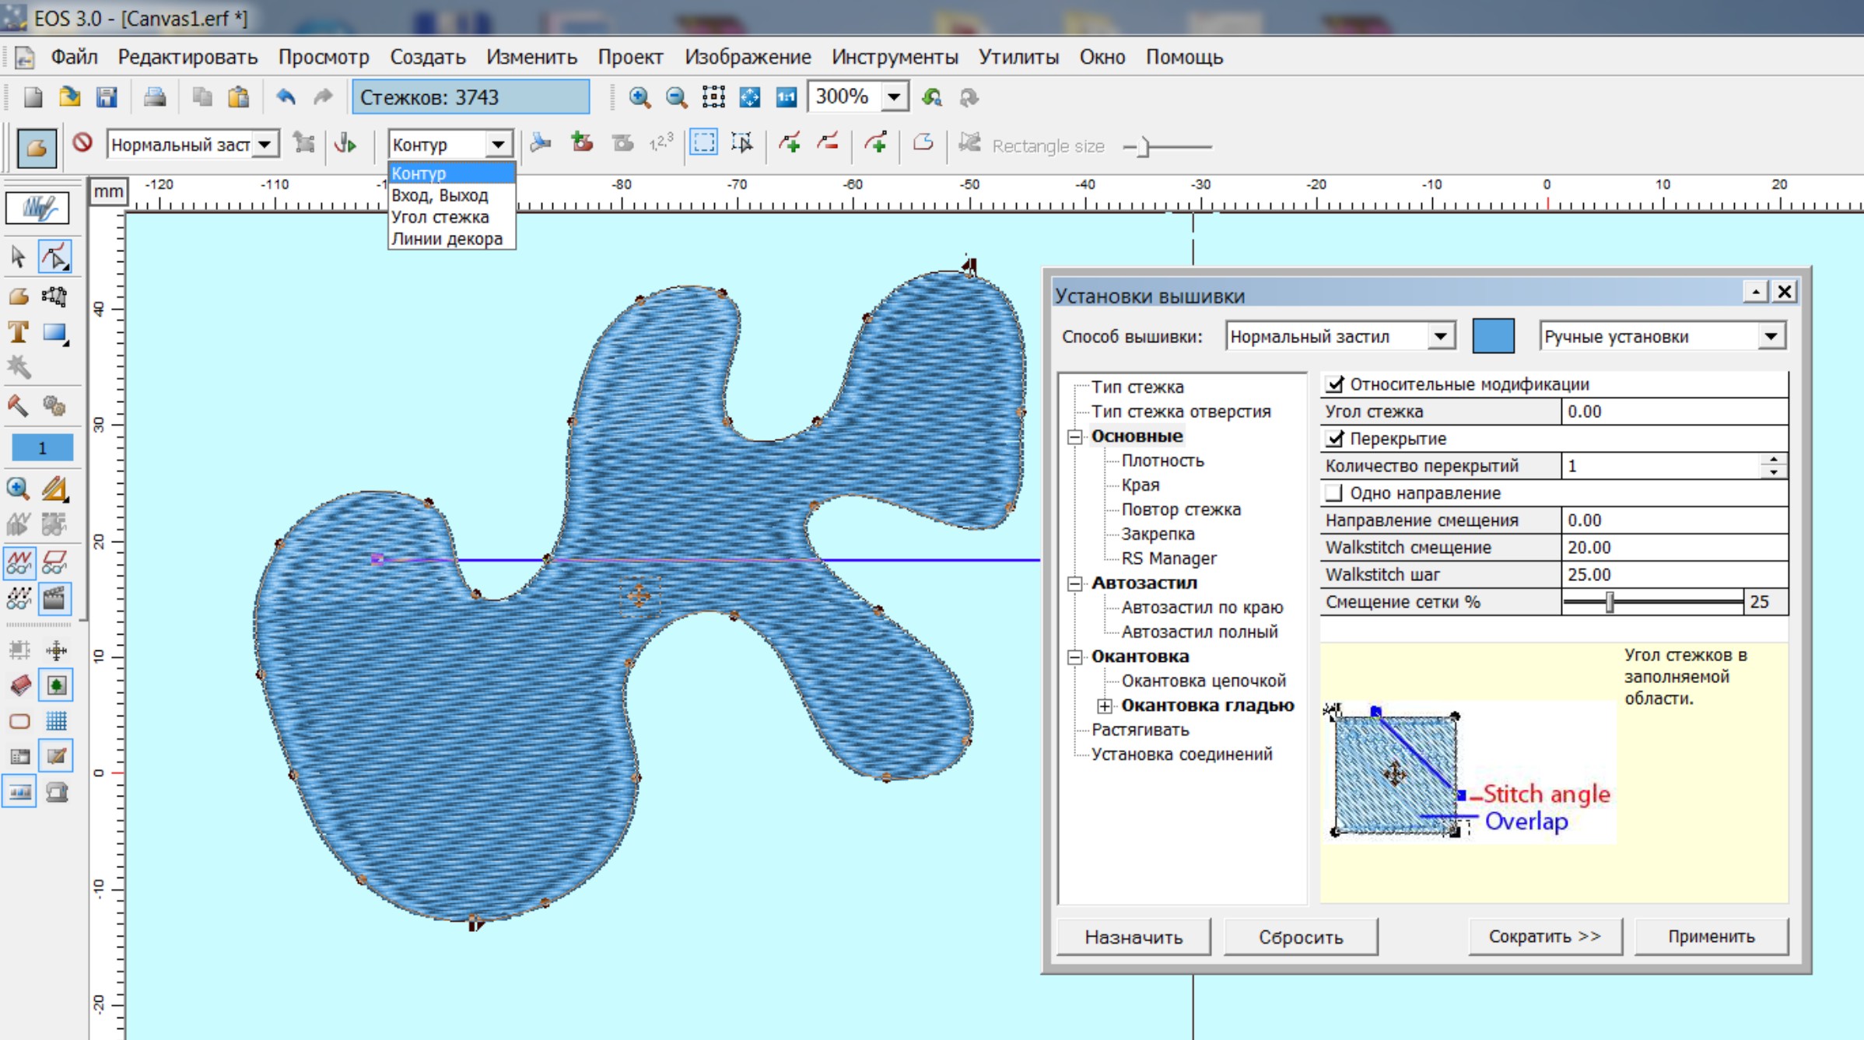
Task: Uncheck Относительные модификации checkbox
Action: pos(1335,384)
